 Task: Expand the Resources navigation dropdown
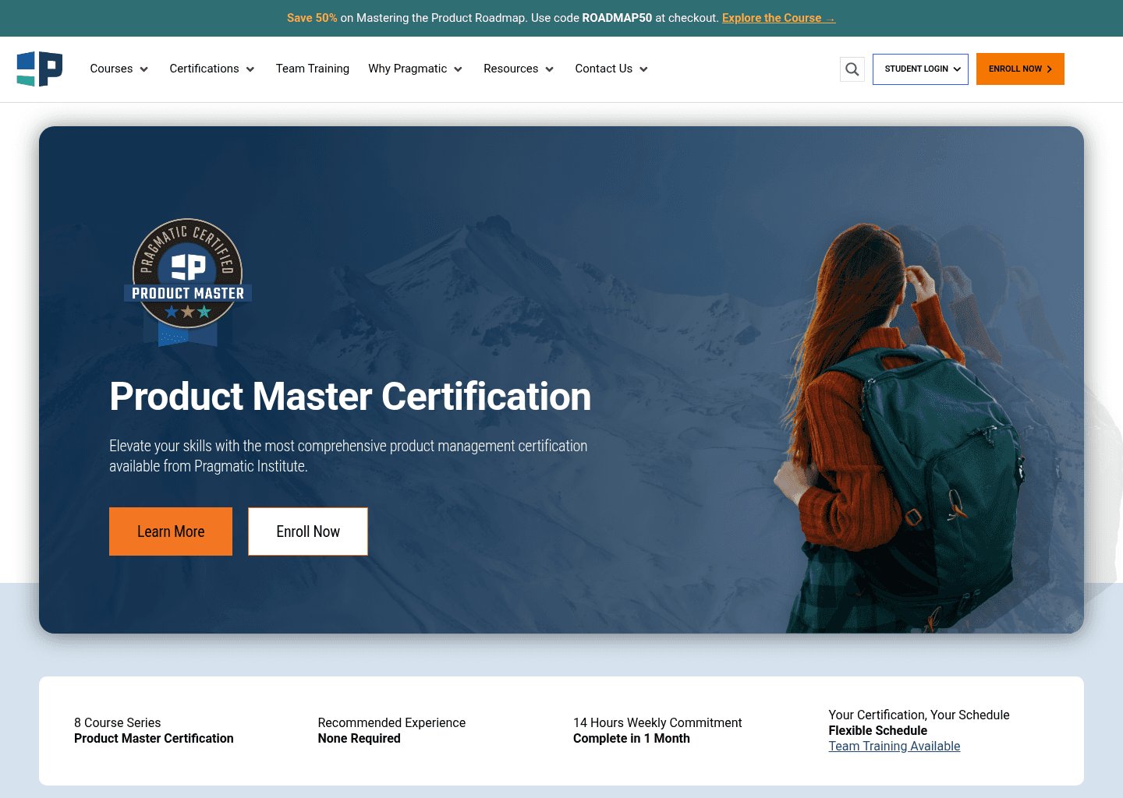518,69
